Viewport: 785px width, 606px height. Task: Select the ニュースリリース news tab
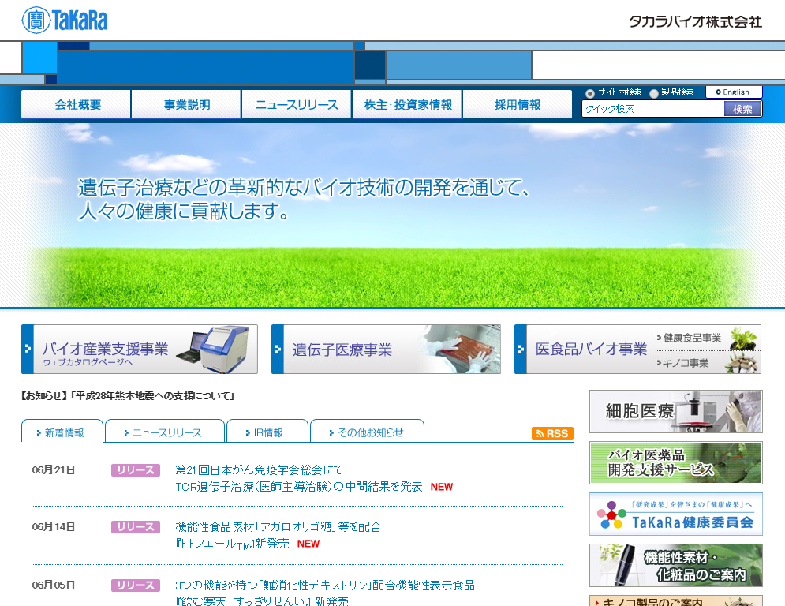pos(165,432)
